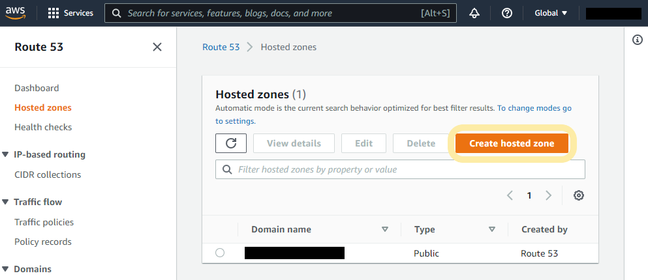Click the Public type cell

(x=427, y=253)
